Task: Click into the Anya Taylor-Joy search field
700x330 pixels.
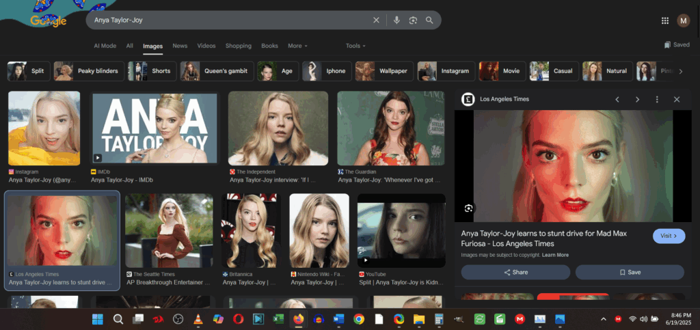Action: point(230,20)
